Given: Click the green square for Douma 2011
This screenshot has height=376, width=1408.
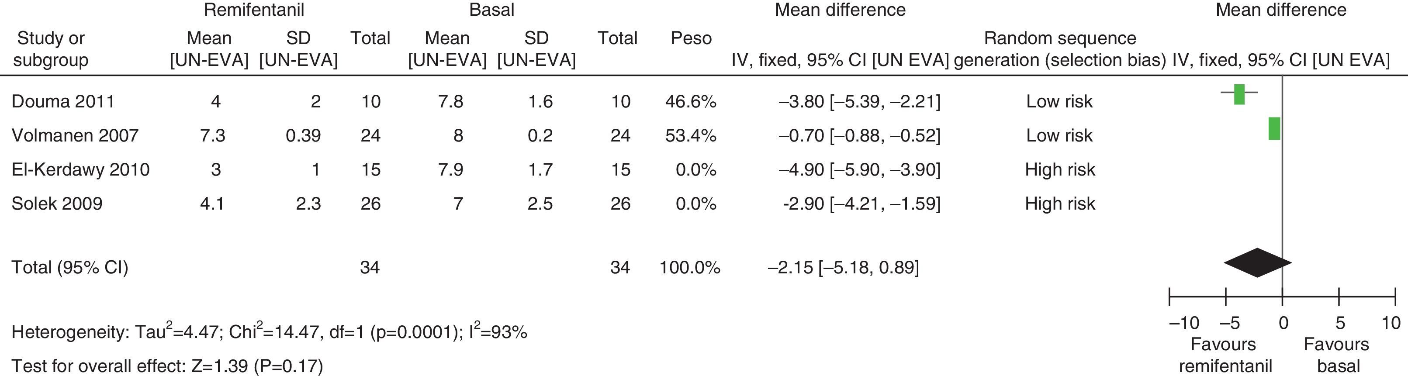Looking at the screenshot, I should 1239,95.
